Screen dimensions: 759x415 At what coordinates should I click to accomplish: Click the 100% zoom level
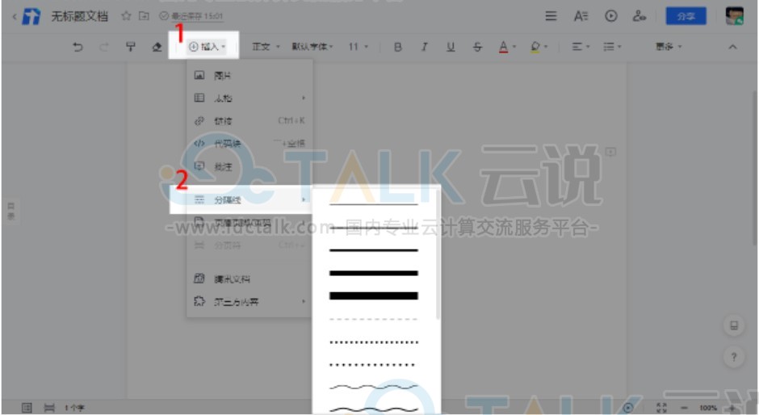[707, 408]
